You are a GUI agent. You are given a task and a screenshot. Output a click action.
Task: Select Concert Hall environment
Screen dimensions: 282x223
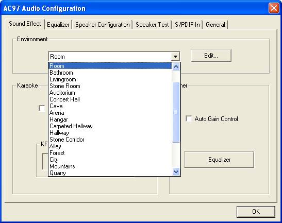[110, 99]
